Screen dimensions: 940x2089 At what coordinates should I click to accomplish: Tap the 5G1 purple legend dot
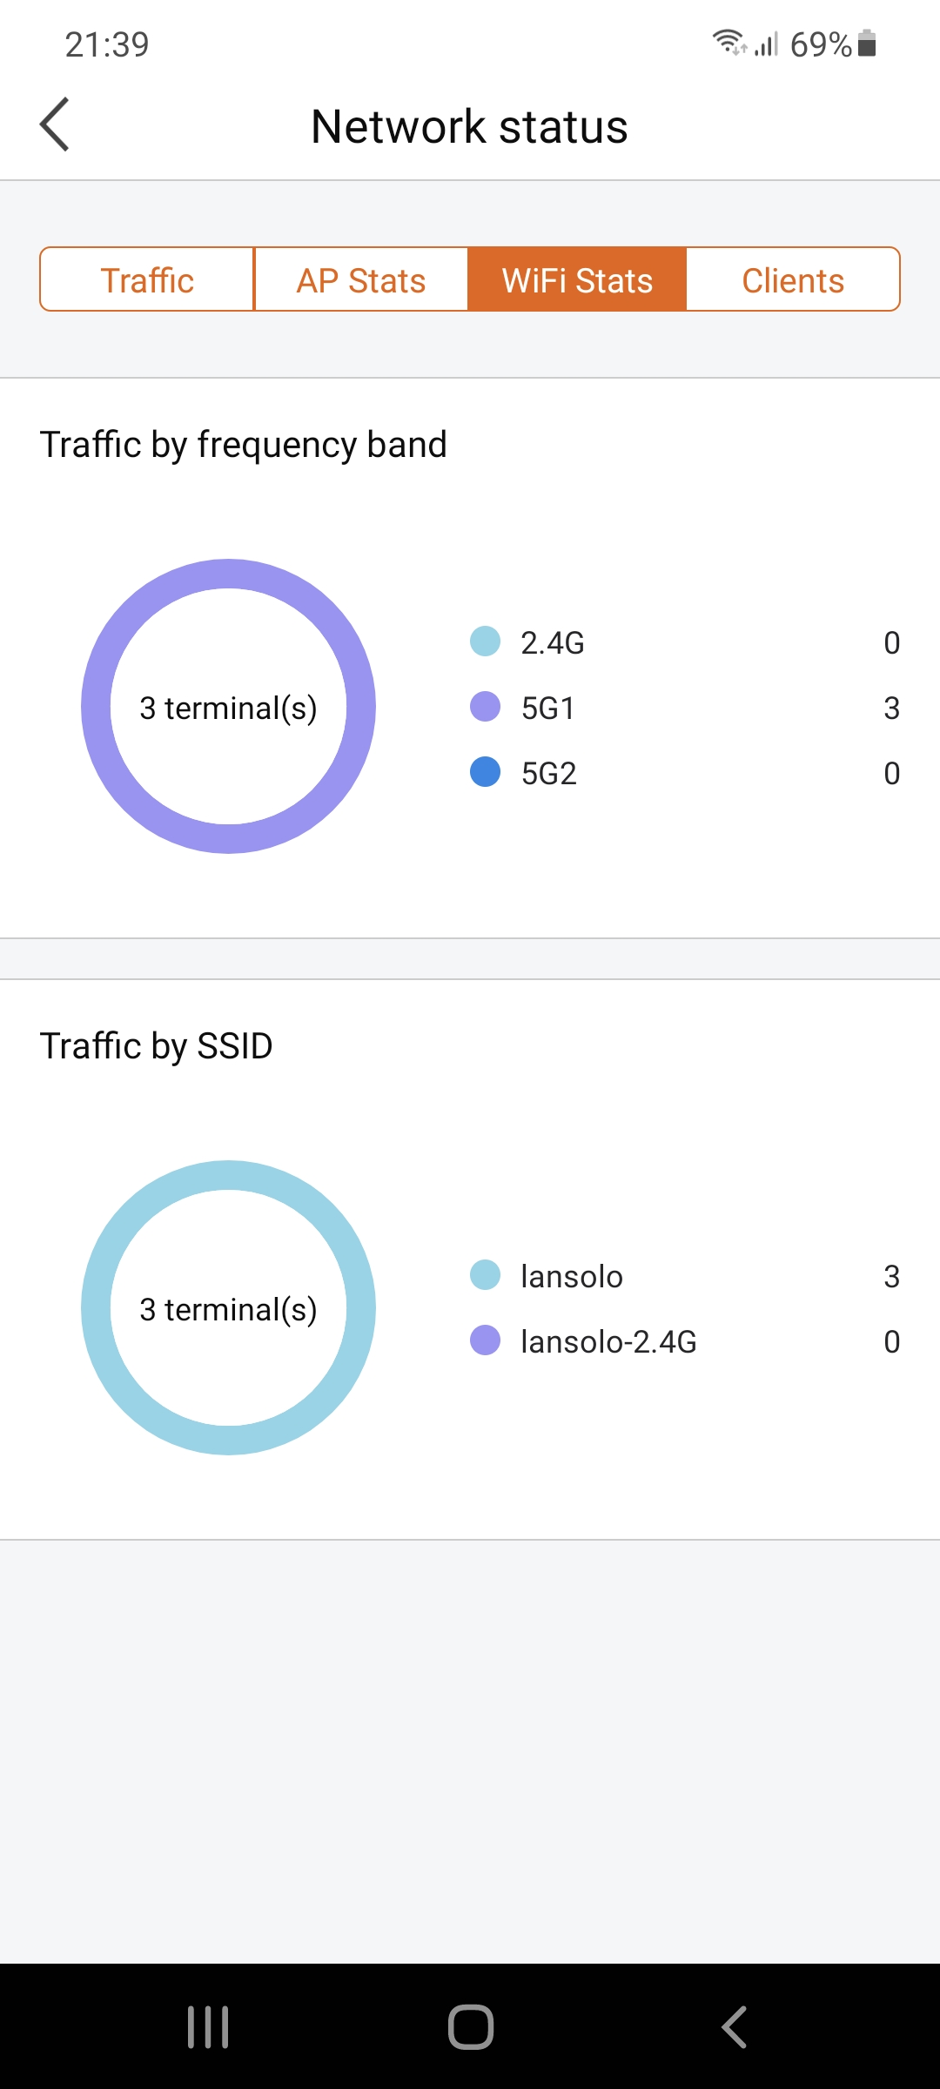[x=485, y=707]
